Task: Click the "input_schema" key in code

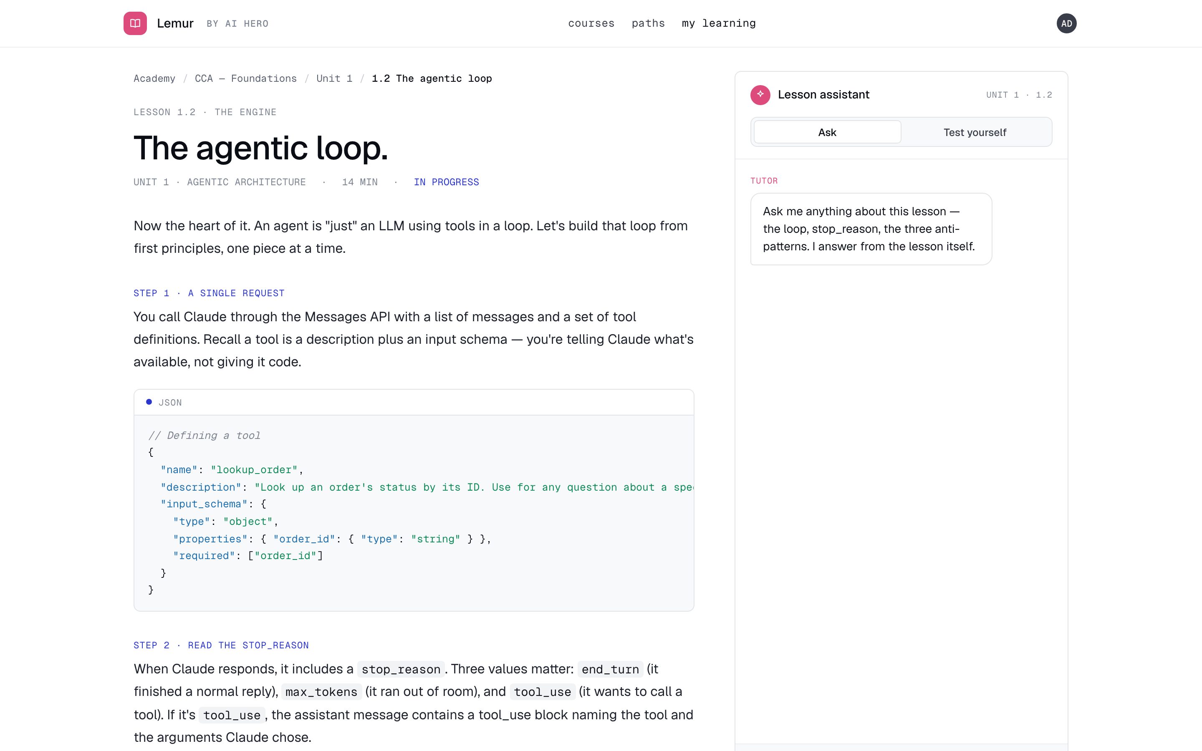Action: 204,504
